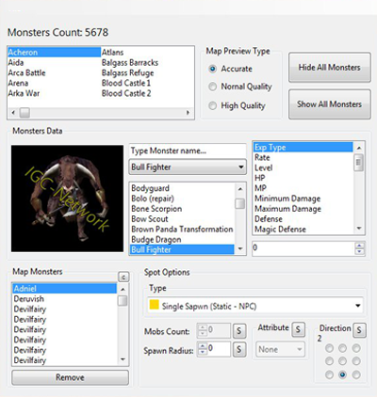Click the right arrow of map list scrollbar
This screenshot has width=377, height=397.
tap(188, 113)
